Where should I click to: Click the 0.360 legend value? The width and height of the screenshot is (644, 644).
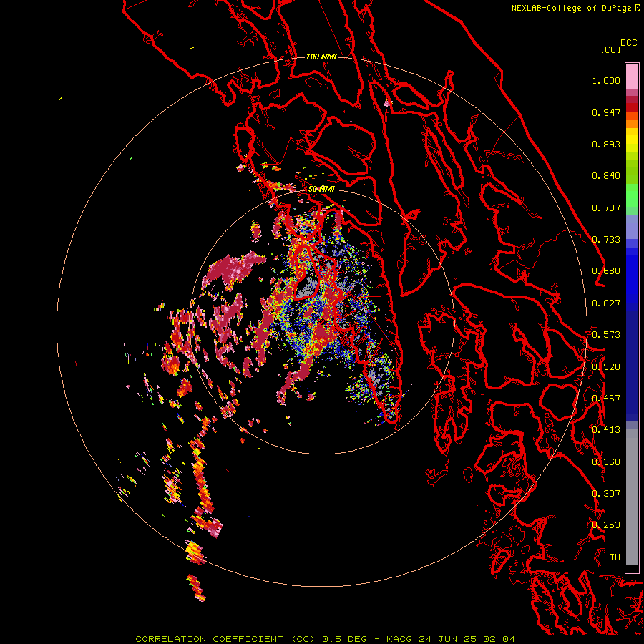click(606, 462)
